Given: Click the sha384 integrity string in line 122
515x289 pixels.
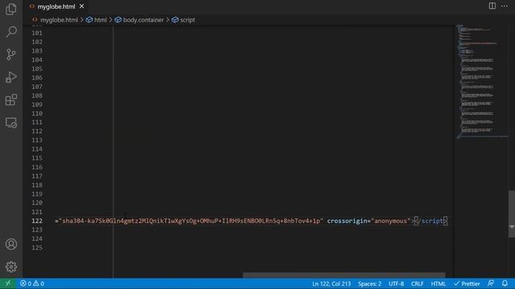Looking at the screenshot, I should pyautogui.click(x=191, y=221).
